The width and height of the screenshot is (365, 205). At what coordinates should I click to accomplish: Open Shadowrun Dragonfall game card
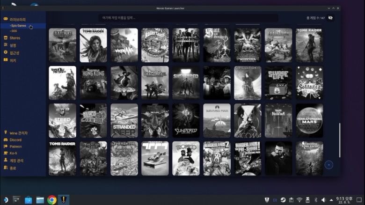tap(155, 83)
